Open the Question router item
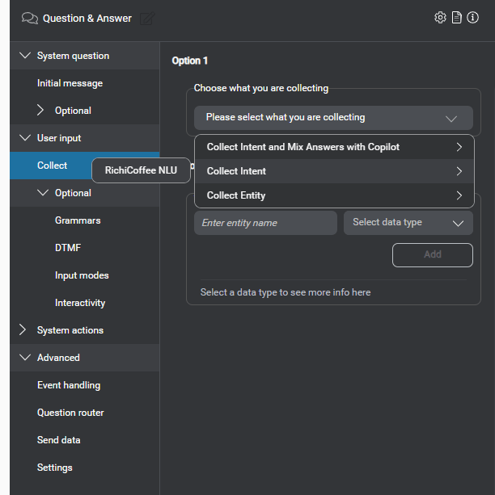Screen dimensions: 495x495 pos(70,413)
